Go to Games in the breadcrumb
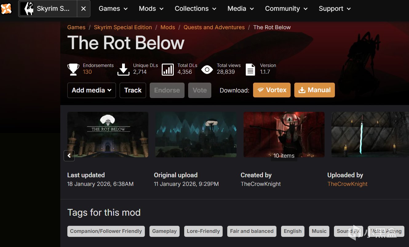Viewport: 409px width, 247px height. (76, 27)
